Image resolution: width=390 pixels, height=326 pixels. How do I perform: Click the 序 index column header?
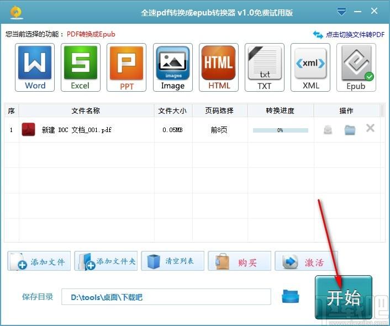click(12, 111)
